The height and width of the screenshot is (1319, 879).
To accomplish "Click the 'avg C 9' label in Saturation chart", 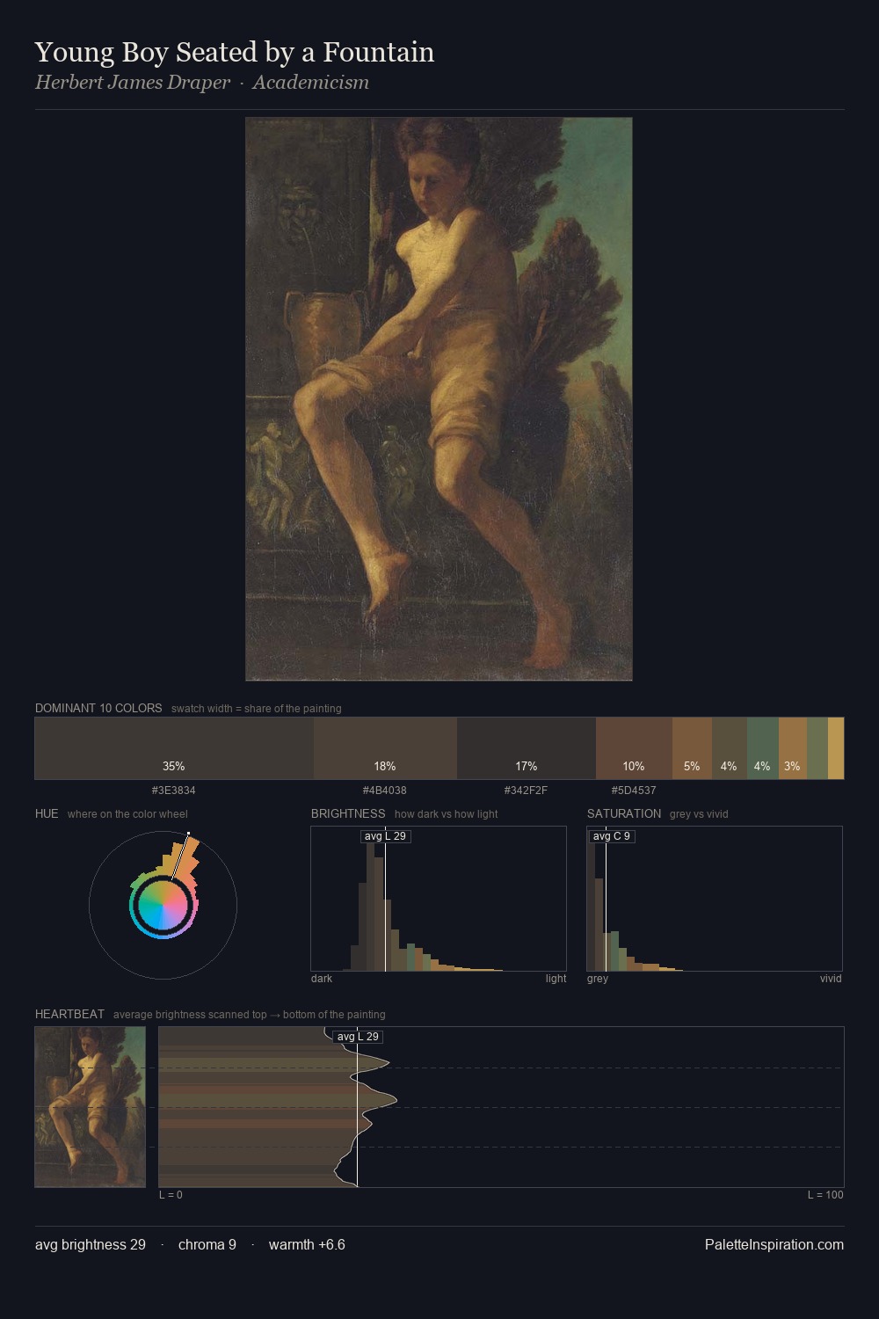I will point(612,836).
